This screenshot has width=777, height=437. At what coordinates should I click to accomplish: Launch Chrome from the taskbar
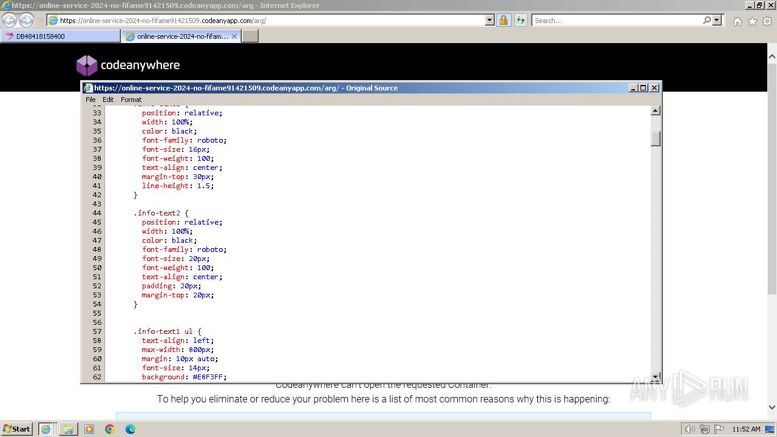pos(110,429)
